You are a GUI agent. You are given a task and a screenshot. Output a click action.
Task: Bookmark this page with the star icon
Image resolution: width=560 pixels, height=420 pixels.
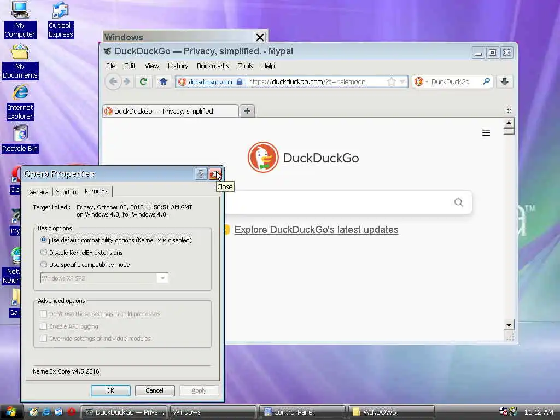pos(392,82)
